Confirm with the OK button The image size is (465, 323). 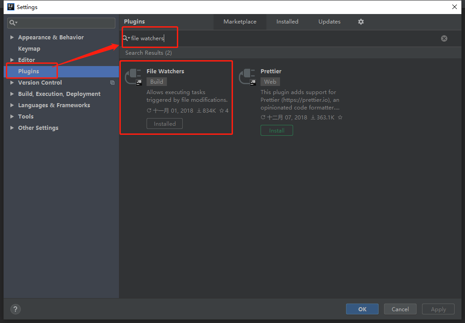click(x=362, y=309)
